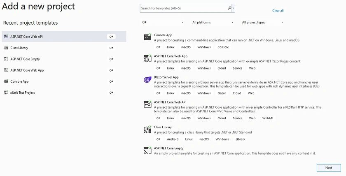The height and width of the screenshot is (176, 346).
Task: Select the Blazor Server App template title
Action: tap(166, 77)
